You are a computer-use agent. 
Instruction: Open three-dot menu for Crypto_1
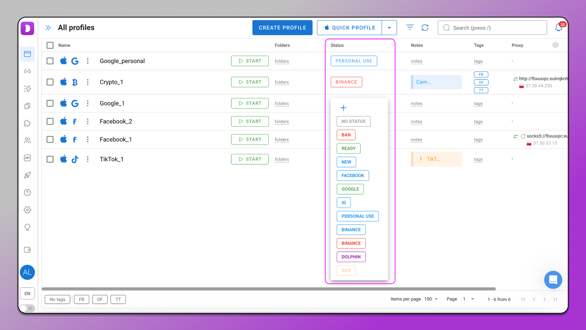click(x=87, y=82)
